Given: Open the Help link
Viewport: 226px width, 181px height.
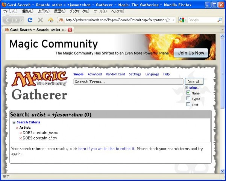Looking at the screenshot, I should (166, 74).
